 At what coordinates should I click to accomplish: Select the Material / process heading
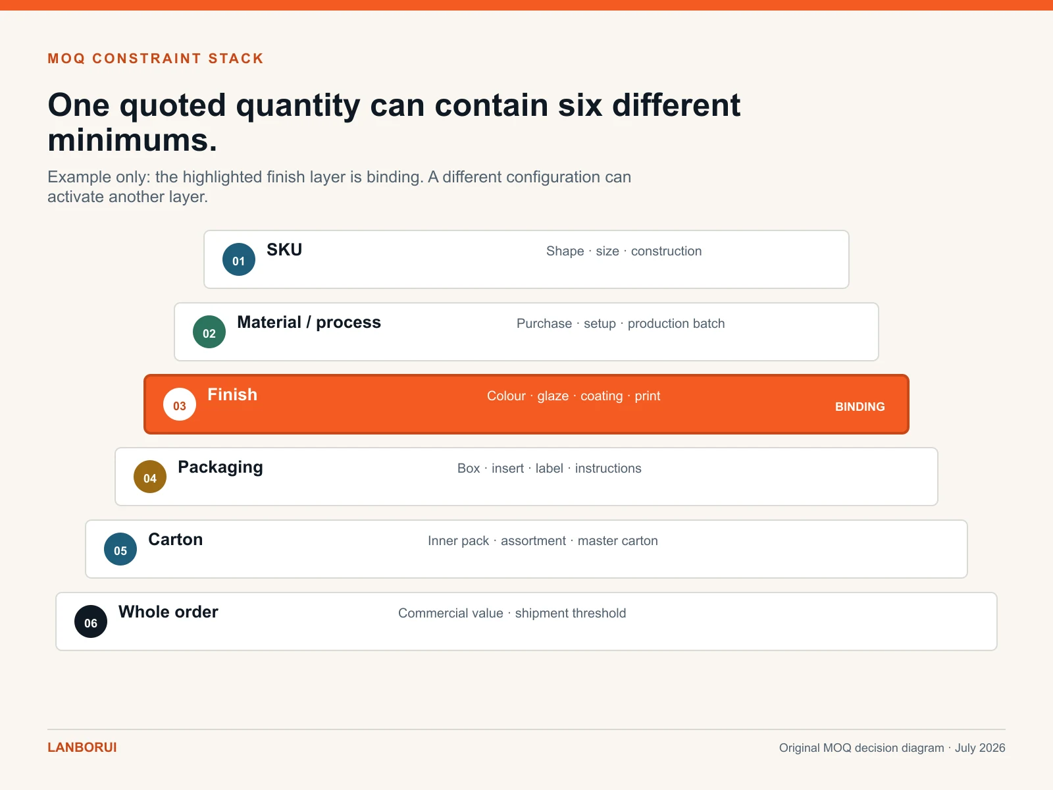[309, 323]
